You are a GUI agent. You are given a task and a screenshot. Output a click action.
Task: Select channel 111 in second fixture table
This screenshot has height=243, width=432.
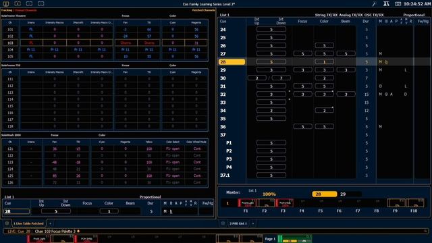click(x=10, y=79)
